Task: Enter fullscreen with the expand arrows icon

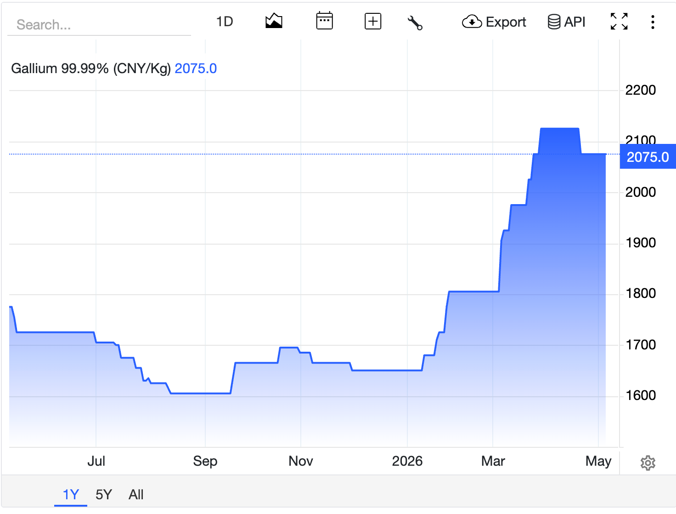Action: (x=619, y=22)
